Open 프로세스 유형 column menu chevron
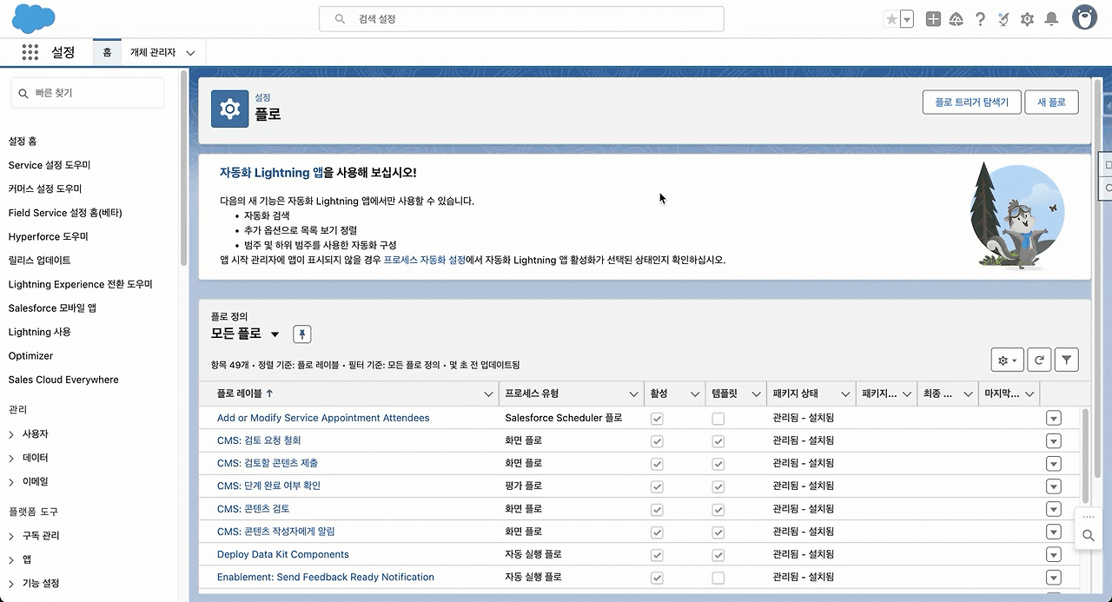 [x=633, y=394]
